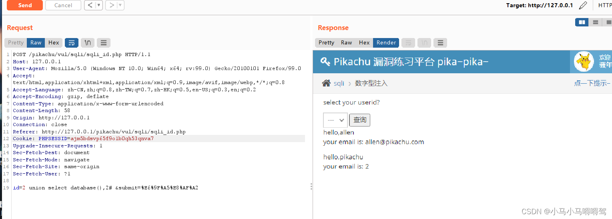The height and width of the screenshot is (219, 612).
Task: Switch response view to Hex tab
Action: pos(364,42)
